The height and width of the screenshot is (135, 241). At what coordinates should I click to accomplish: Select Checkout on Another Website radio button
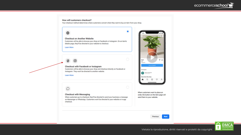click(x=128, y=31)
